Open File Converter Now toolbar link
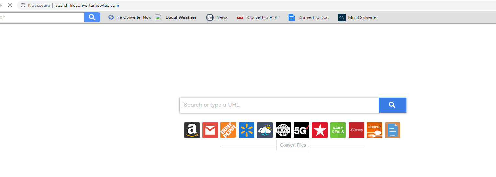 click(130, 17)
